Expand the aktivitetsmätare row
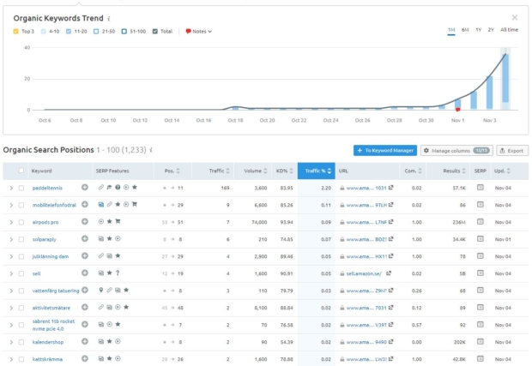 [x=11, y=308]
